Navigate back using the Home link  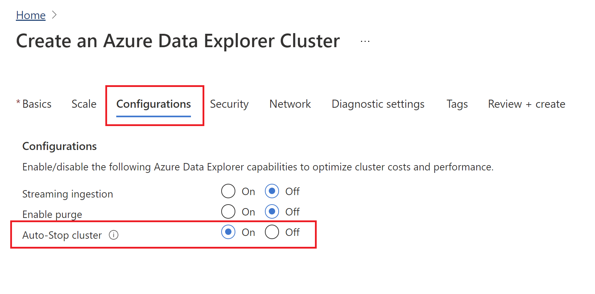[x=30, y=15]
